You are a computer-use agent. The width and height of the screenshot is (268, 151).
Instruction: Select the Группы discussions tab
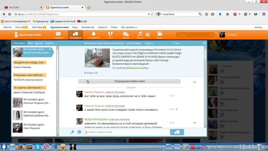49,43
